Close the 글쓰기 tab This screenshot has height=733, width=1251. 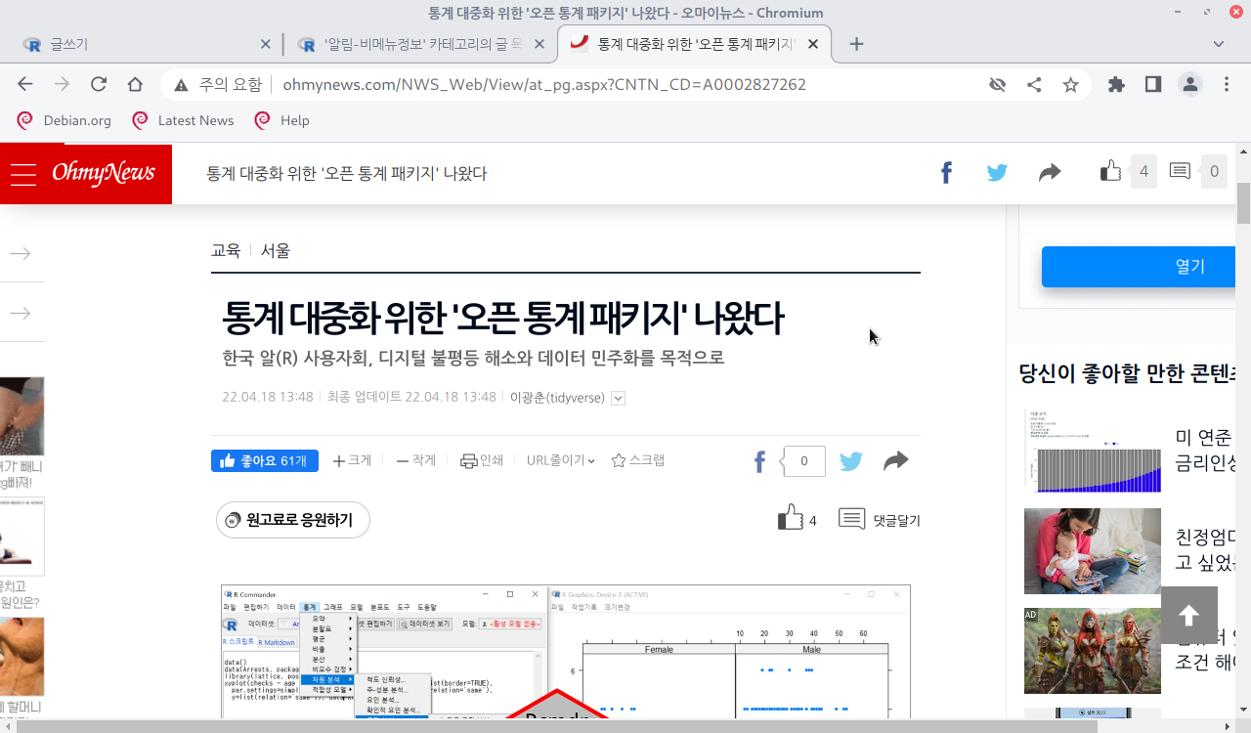[x=266, y=44]
